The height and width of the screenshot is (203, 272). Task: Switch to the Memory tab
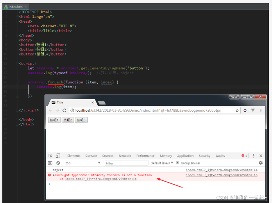coord(166,156)
